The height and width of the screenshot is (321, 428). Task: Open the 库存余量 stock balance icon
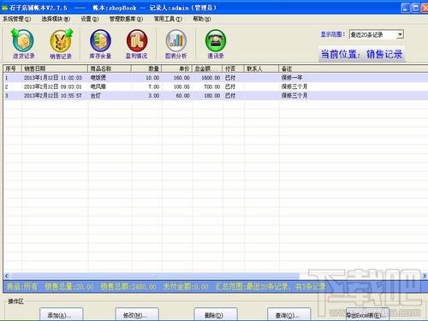[100, 45]
